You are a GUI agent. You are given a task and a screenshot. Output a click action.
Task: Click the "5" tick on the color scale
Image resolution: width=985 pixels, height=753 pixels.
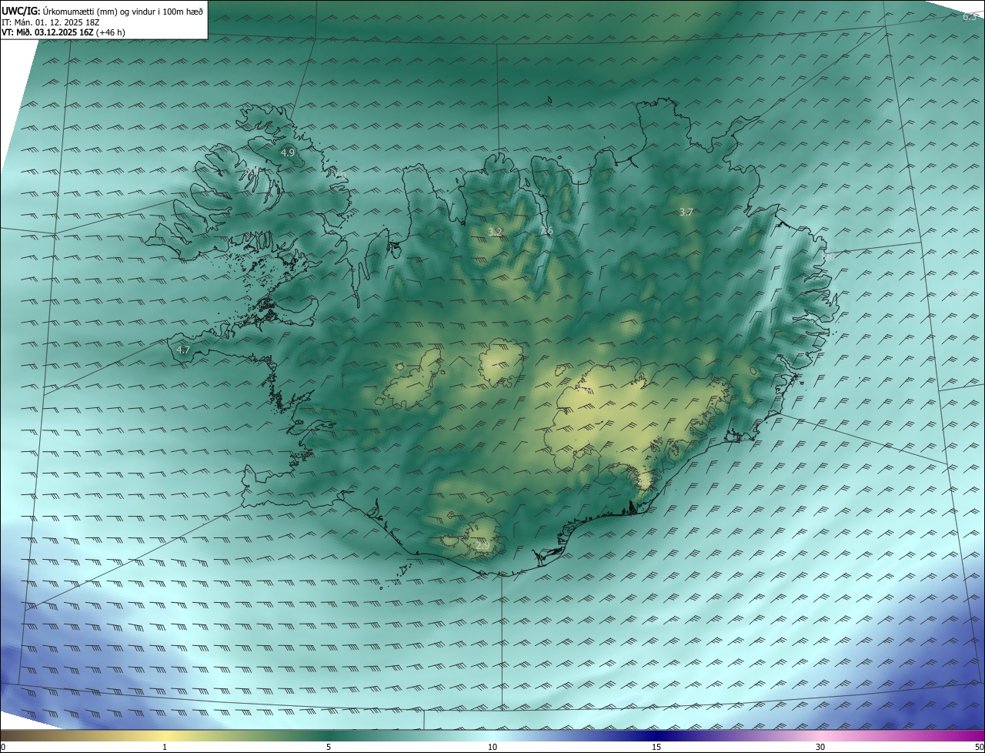point(329,747)
